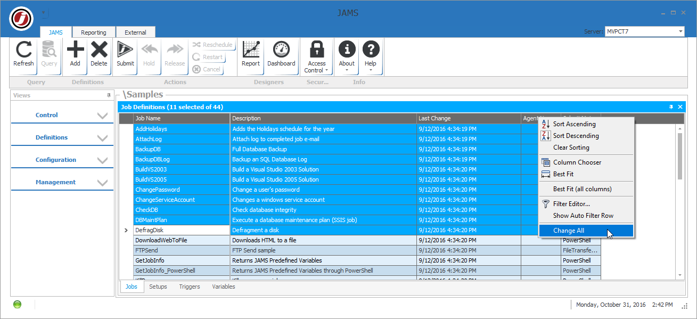The image size is (697, 319).
Task: Switch to the JAMS ribbon tab
Action: [x=56, y=32]
